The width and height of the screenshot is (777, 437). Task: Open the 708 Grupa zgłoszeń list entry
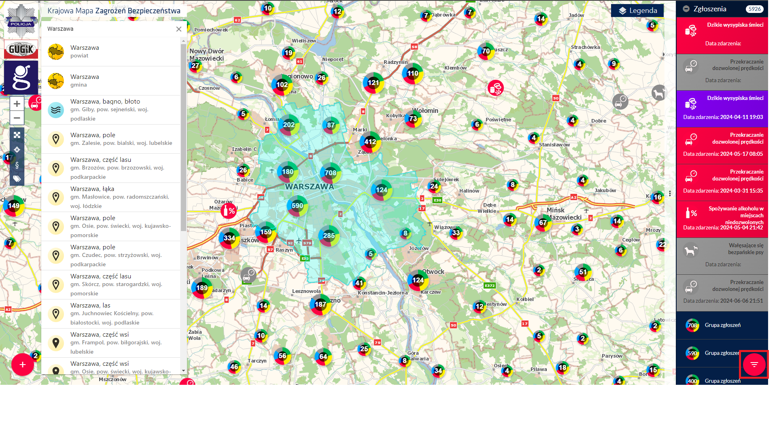(722, 325)
